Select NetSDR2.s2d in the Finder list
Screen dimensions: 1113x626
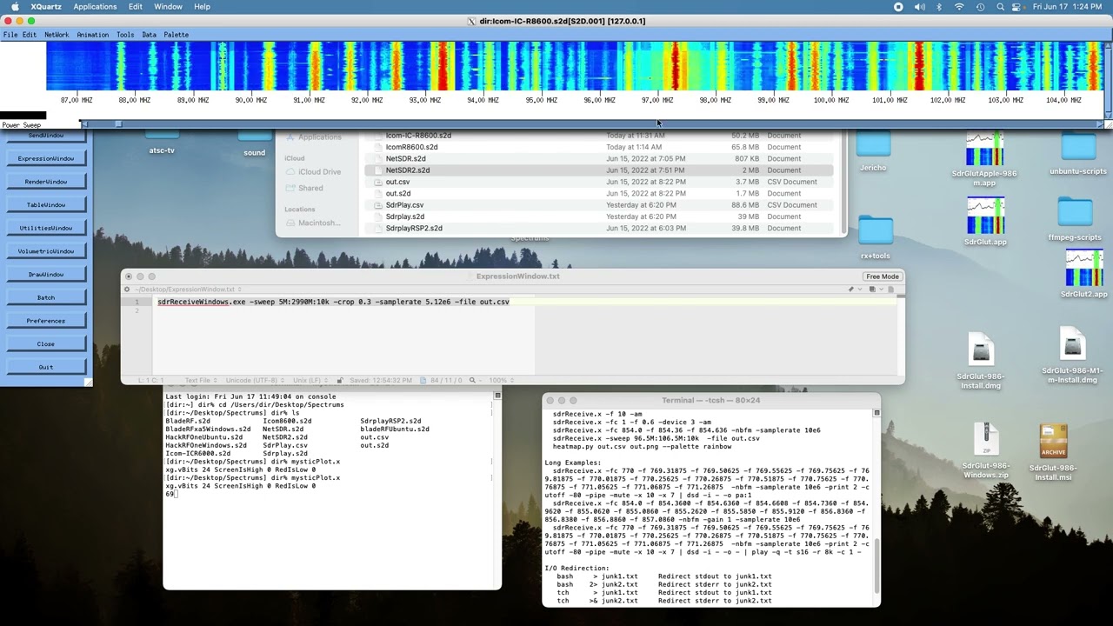tap(600, 170)
